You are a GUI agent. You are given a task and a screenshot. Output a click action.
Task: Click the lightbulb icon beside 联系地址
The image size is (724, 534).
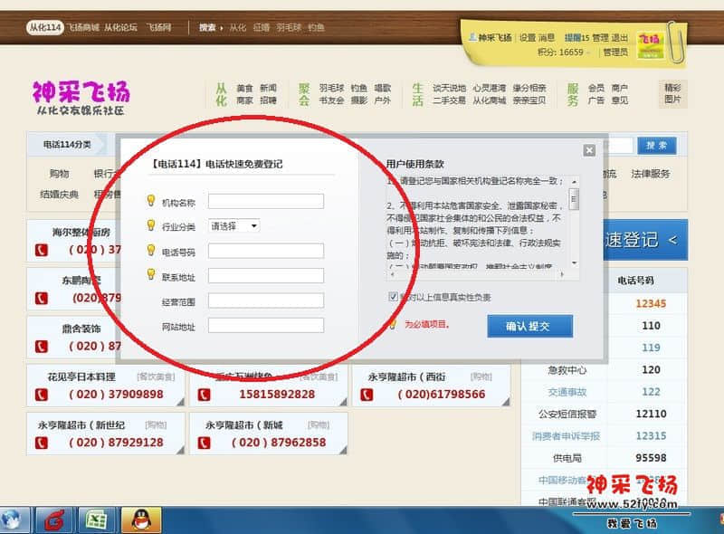click(150, 274)
